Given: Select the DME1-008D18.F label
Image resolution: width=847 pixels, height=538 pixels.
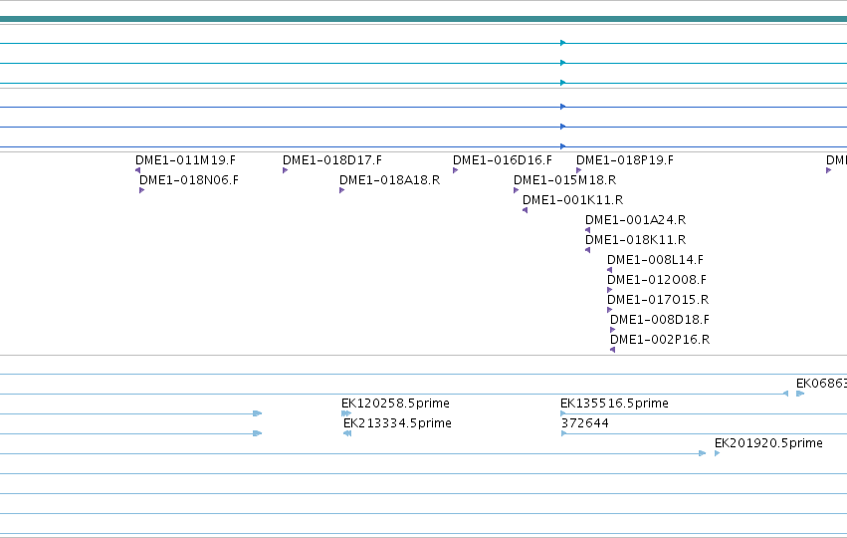Looking at the screenshot, I should pyautogui.click(x=660, y=320).
